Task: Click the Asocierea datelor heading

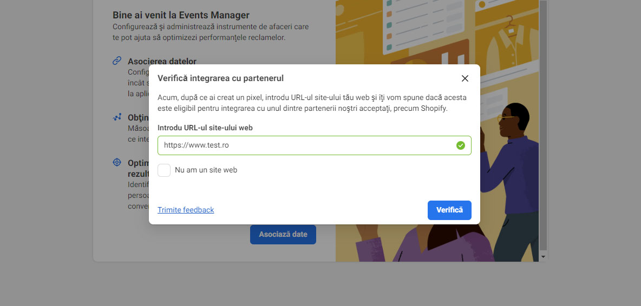Action: point(162,62)
